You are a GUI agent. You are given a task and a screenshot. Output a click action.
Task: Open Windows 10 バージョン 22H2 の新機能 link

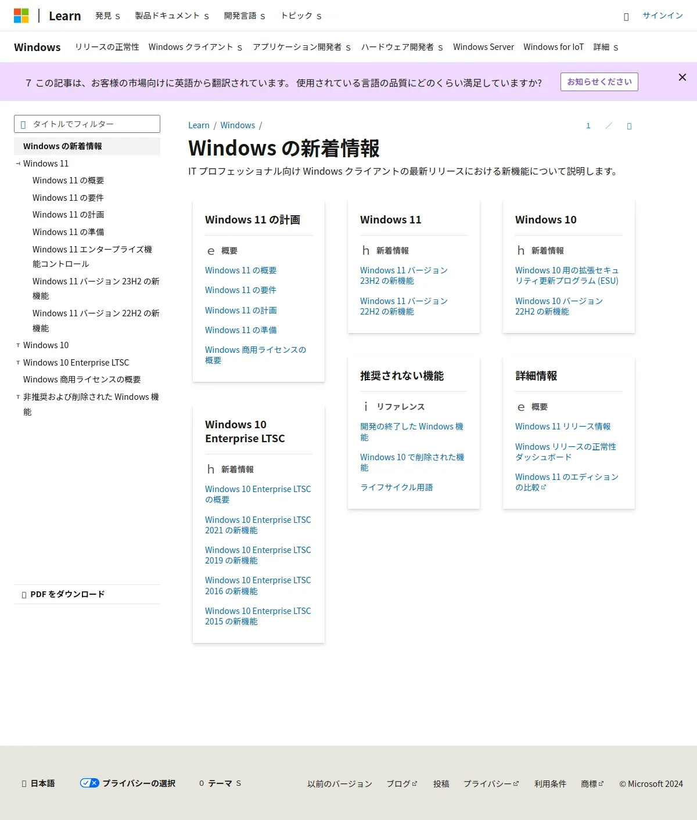click(559, 306)
